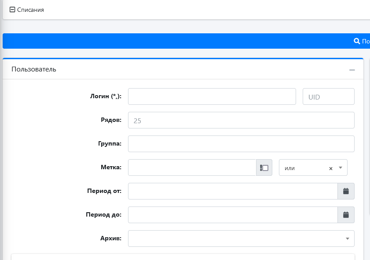This screenshot has width=370, height=260.
Task: Focus the Логин input field
Action: pyautogui.click(x=212, y=96)
